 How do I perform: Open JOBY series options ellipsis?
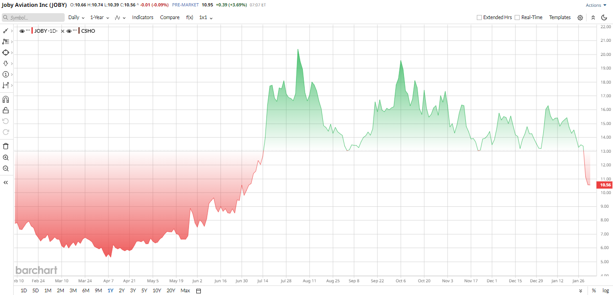tap(28, 31)
